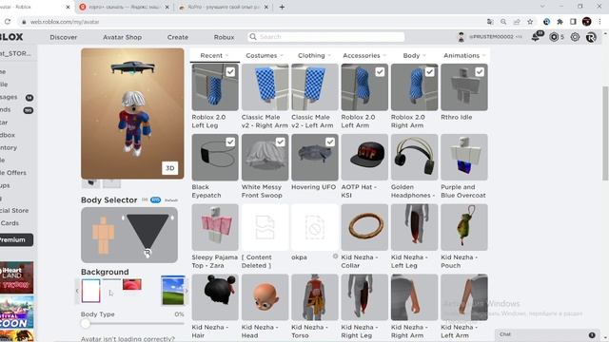
Task: Click the share page icon in address bar
Action: [x=517, y=22]
